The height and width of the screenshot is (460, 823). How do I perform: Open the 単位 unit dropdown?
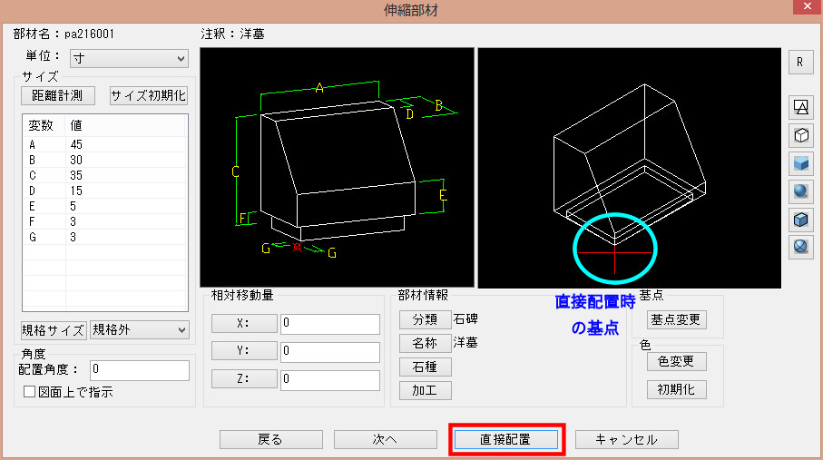click(129, 58)
